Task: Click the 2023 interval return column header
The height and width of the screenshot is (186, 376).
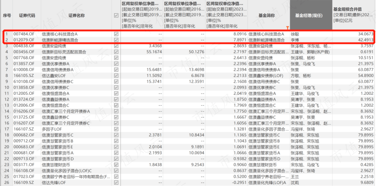Action: (x=226, y=15)
